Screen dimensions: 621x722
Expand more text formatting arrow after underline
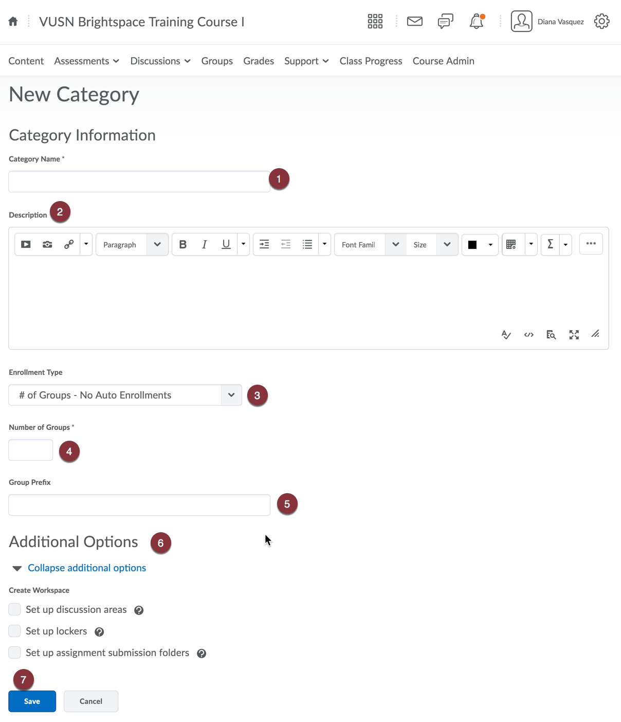243,244
